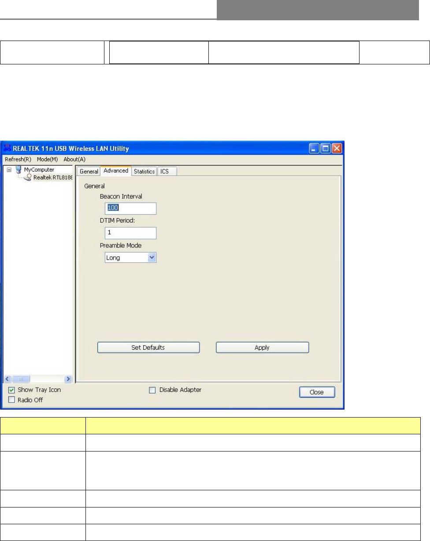430x541 pixels.
Task: Enable the Radio Off checkbox
Action: (x=12, y=400)
